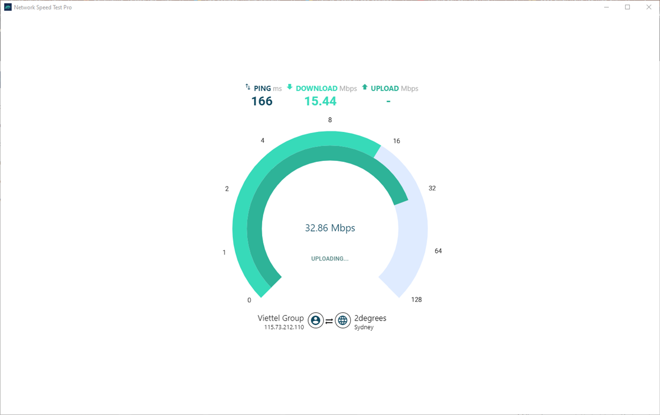The height and width of the screenshot is (415, 660).
Task: Click the 15.44 download result value
Action: [320, 101]
